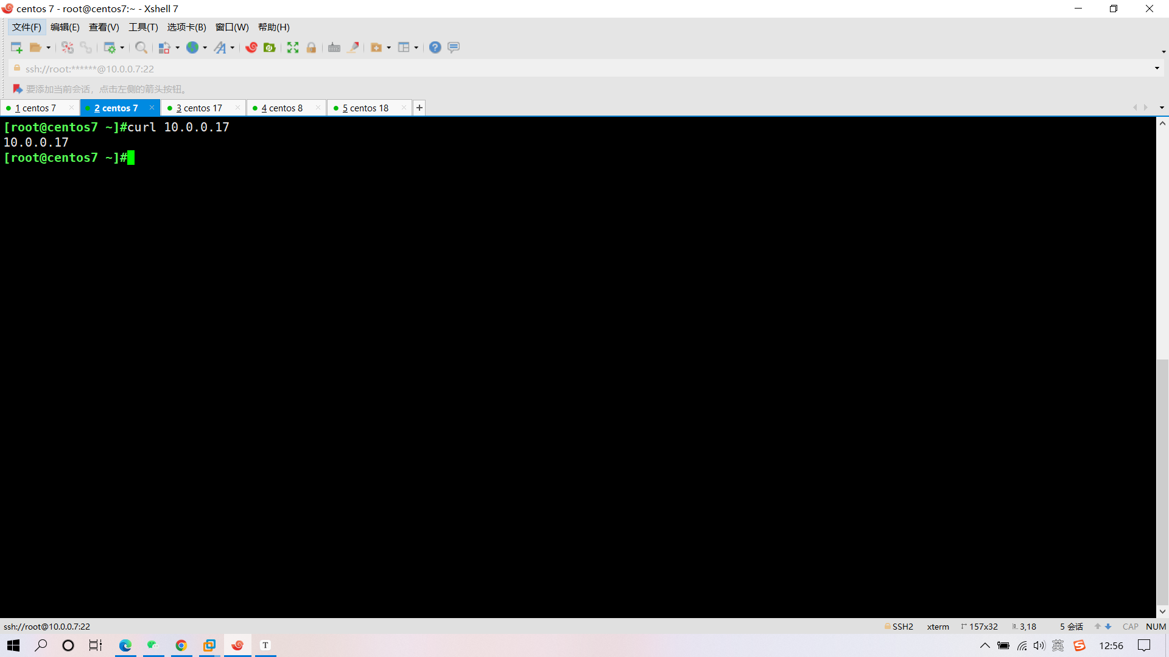1169x657 pixels.
Task: Click the keyboard key mapping icon
Action: pos(334,47)
